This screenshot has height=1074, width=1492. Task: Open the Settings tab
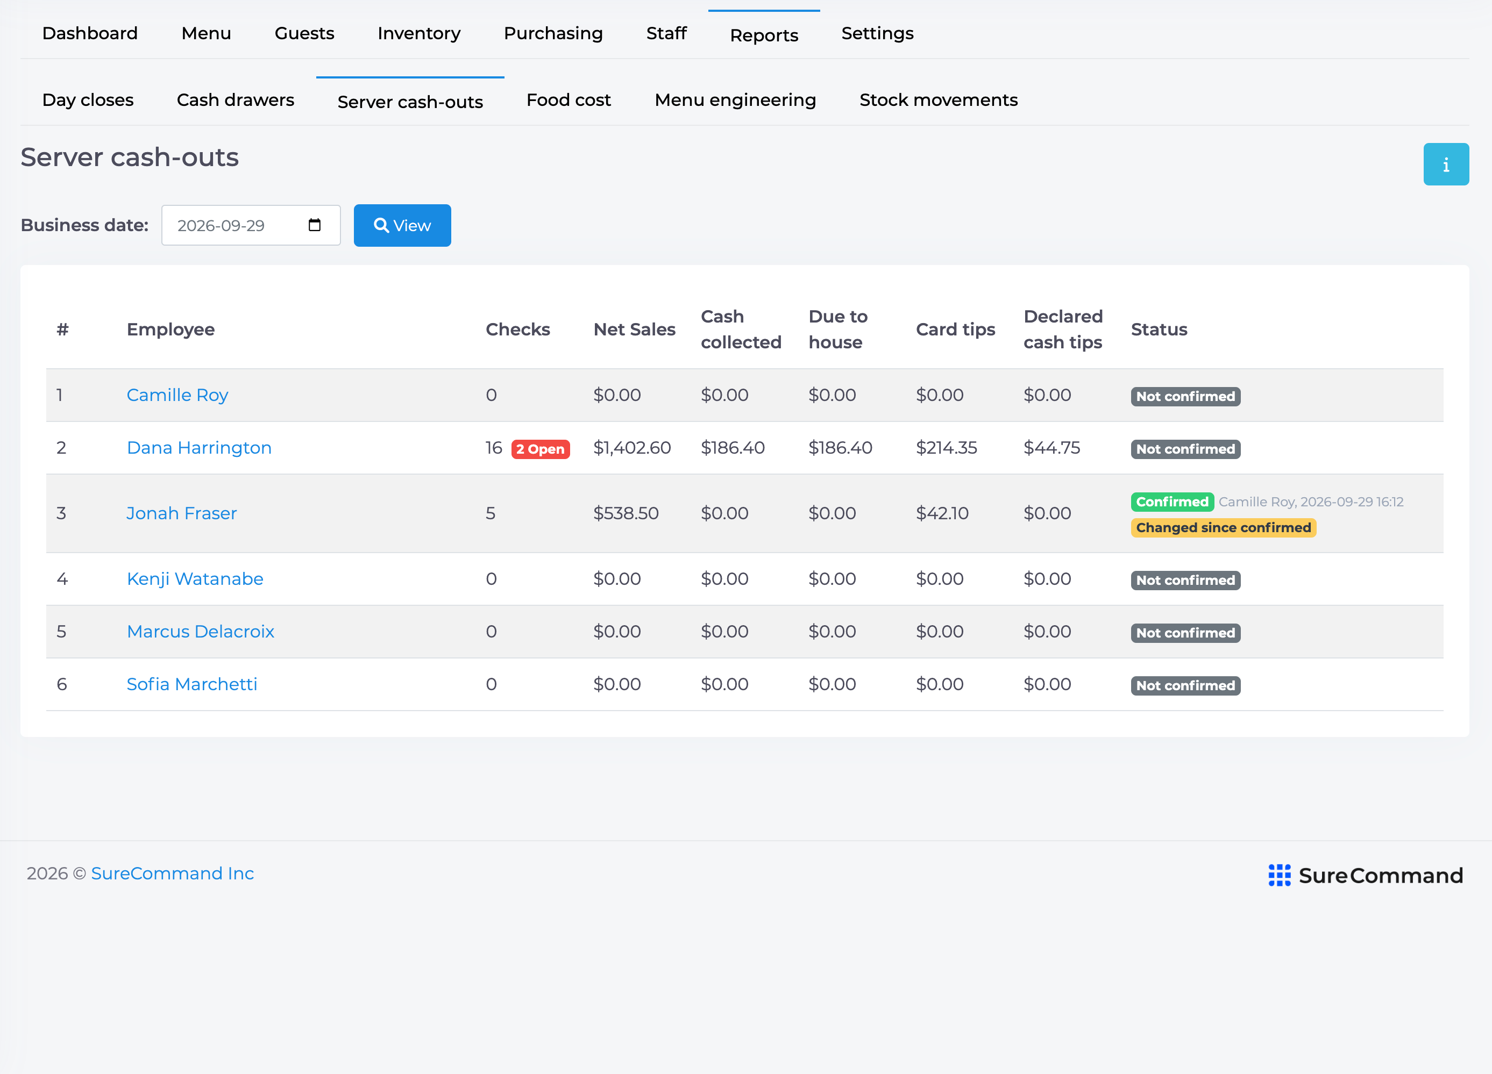point(877,33)
